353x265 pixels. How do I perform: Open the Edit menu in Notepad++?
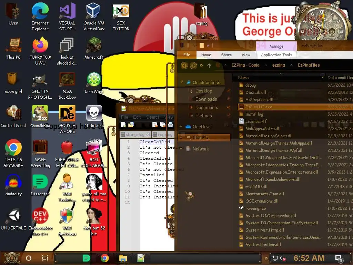pos(137,117)
